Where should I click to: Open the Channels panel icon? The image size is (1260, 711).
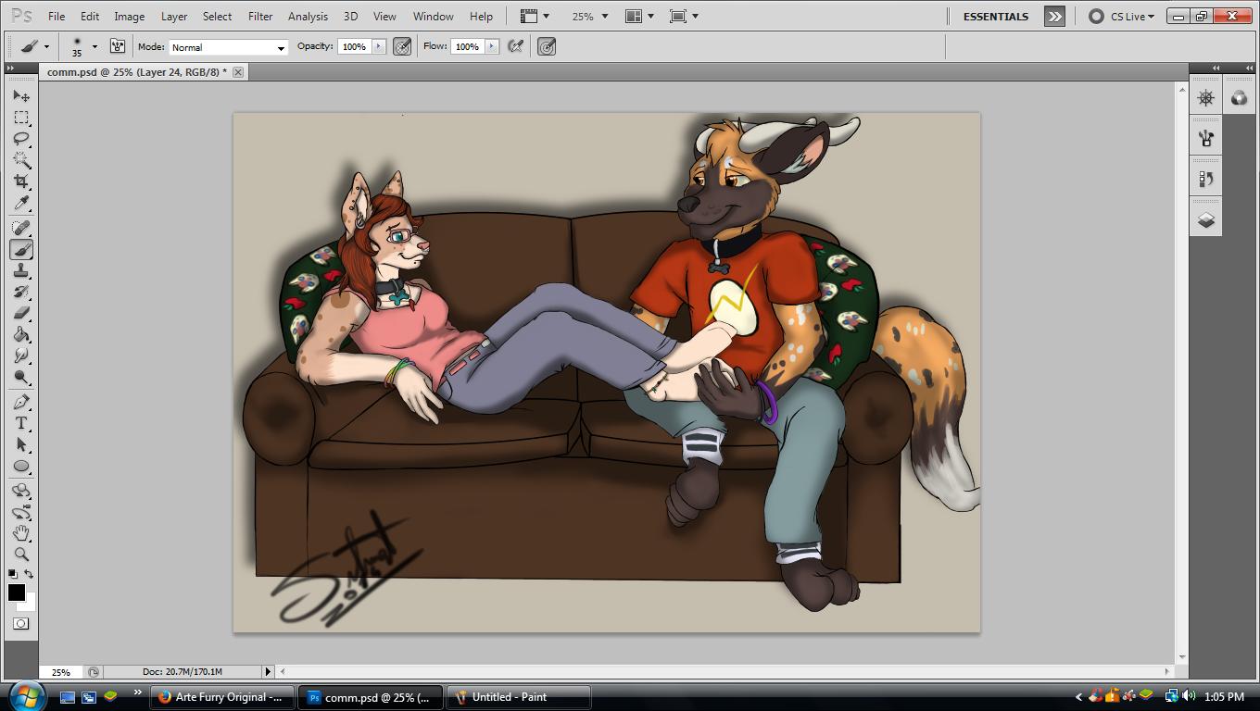(x=1239, y=97)
